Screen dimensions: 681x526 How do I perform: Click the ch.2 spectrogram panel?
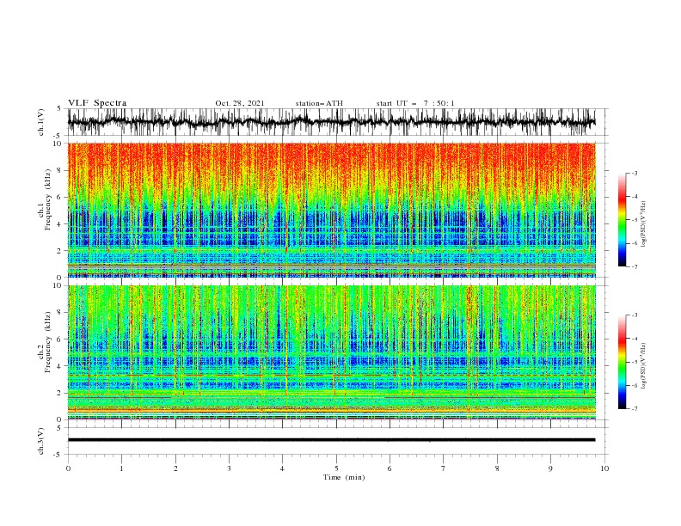pos(331,352)
